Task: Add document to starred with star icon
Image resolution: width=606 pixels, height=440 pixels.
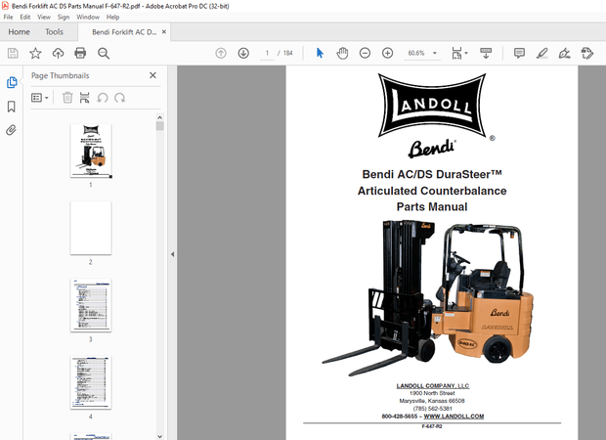Action: 35,53
